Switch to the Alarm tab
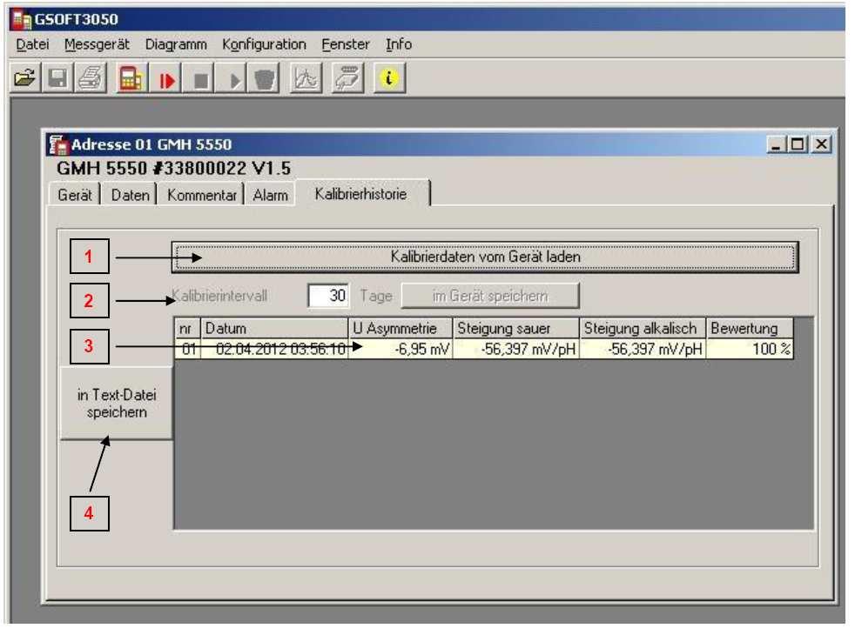Image resolution: width=855 pixels, height=635 pixels. pyautogui.click(x=270, y=195)
